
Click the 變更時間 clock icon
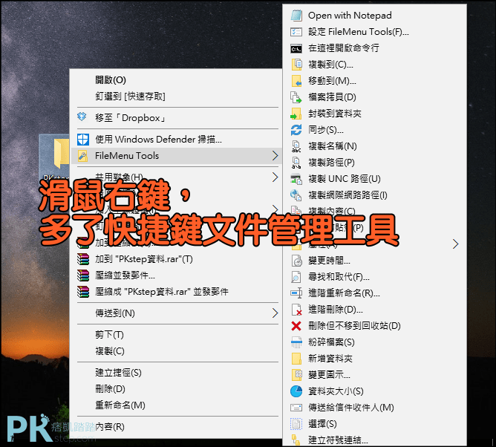coord(296,261)
